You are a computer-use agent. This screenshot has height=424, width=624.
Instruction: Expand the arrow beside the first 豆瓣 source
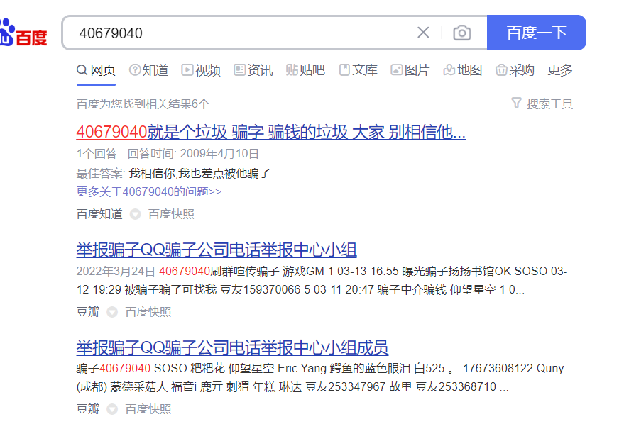[112, 313]
